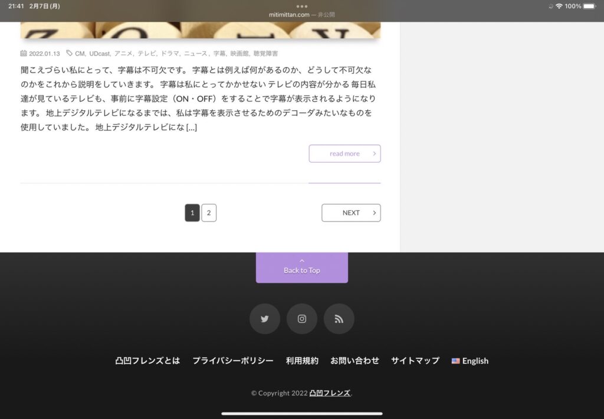Open the 凸凹フレンズとは footer link
The width and height of the screenshot is (604, 419).
(147, 361)
